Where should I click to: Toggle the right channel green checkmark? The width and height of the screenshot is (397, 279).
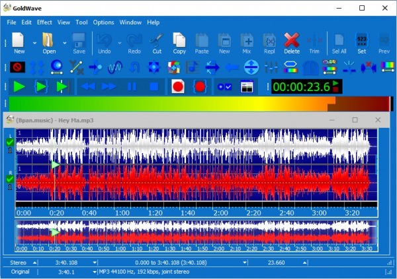point(9,178)
